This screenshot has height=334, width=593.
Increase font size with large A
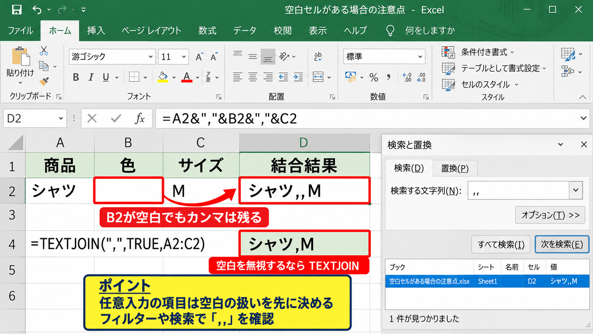click(199, 57)
